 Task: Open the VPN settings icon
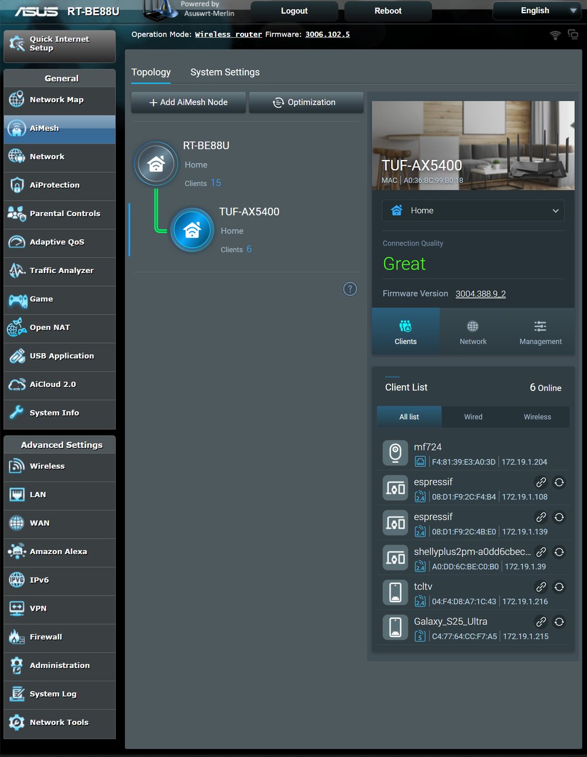[17, 608]
